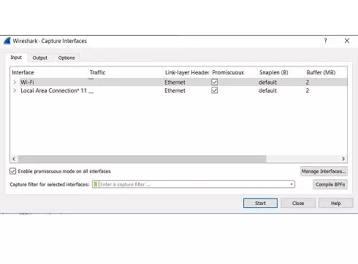Click buffer value 2 in Local Area Connection row
Image resolution: width=358 pixels, height=264 pixels.
[x=308, y=90]
